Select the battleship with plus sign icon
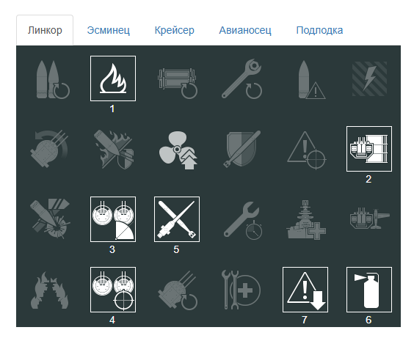 click(306, 219)
